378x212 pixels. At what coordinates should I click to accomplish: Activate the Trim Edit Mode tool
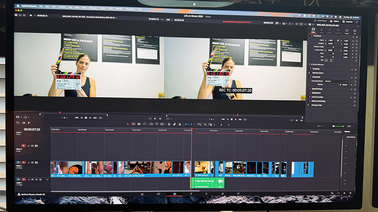133,124
